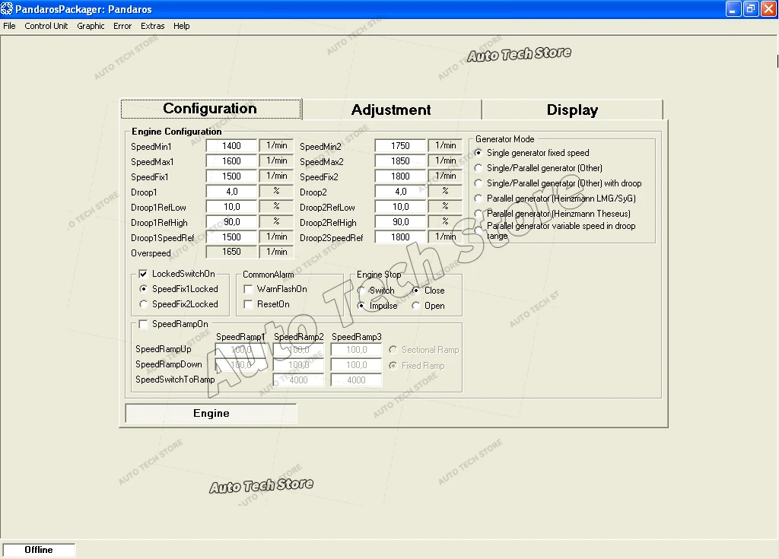Viewport: 779px width, 559px height.
Task: Open the Help menu
Action: 181,26
